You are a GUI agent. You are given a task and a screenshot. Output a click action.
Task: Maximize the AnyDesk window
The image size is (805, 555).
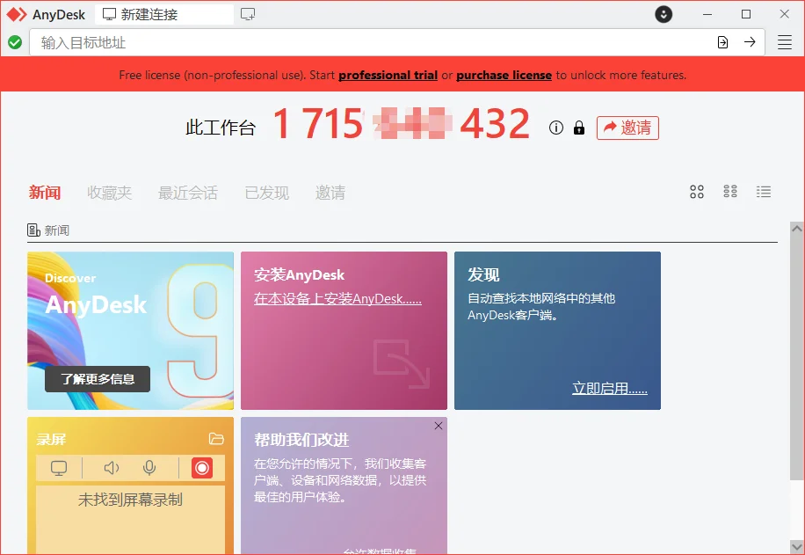click(746, 14)
